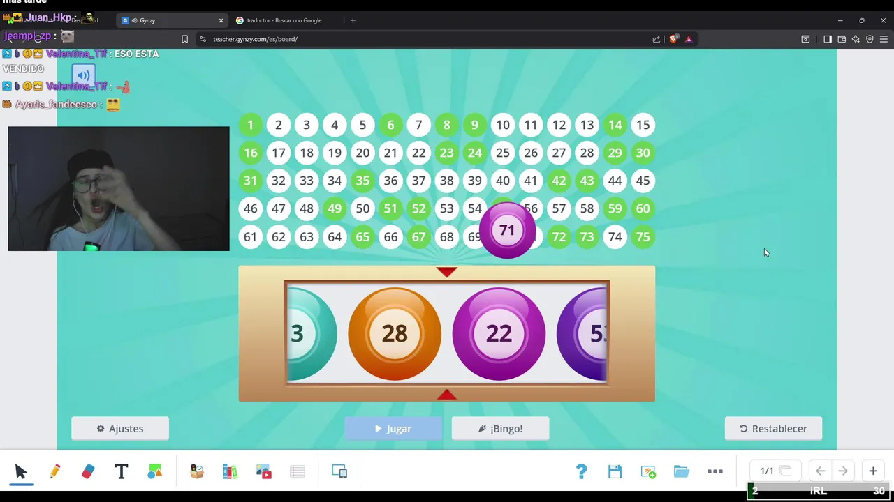Open the help question mark
This screenshot has width=894, height=502.
point(581,471)
